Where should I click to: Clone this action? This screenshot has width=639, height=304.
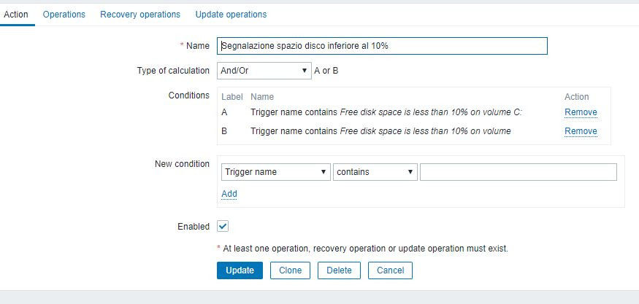[290, 270]
